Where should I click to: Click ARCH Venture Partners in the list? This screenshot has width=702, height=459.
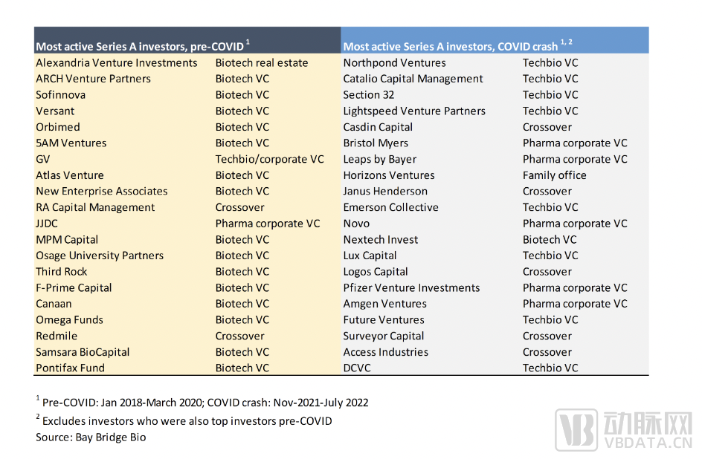(93, 79)
